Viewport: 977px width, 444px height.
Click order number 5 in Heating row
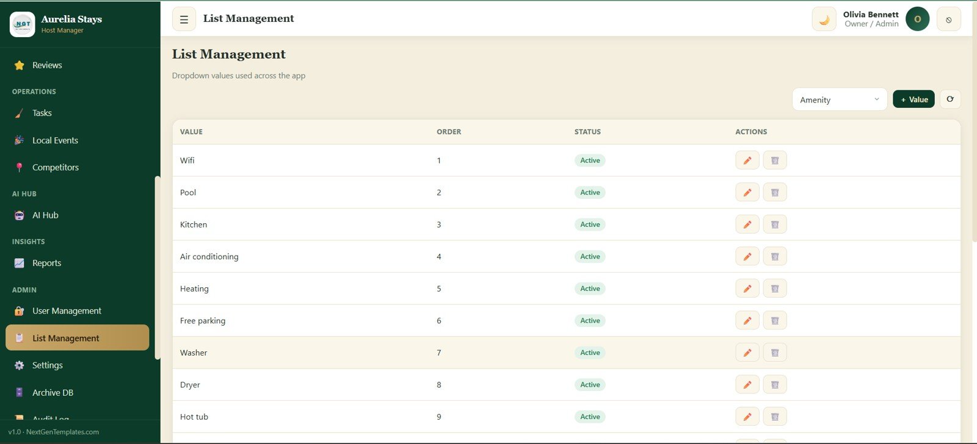click(439, 288)
